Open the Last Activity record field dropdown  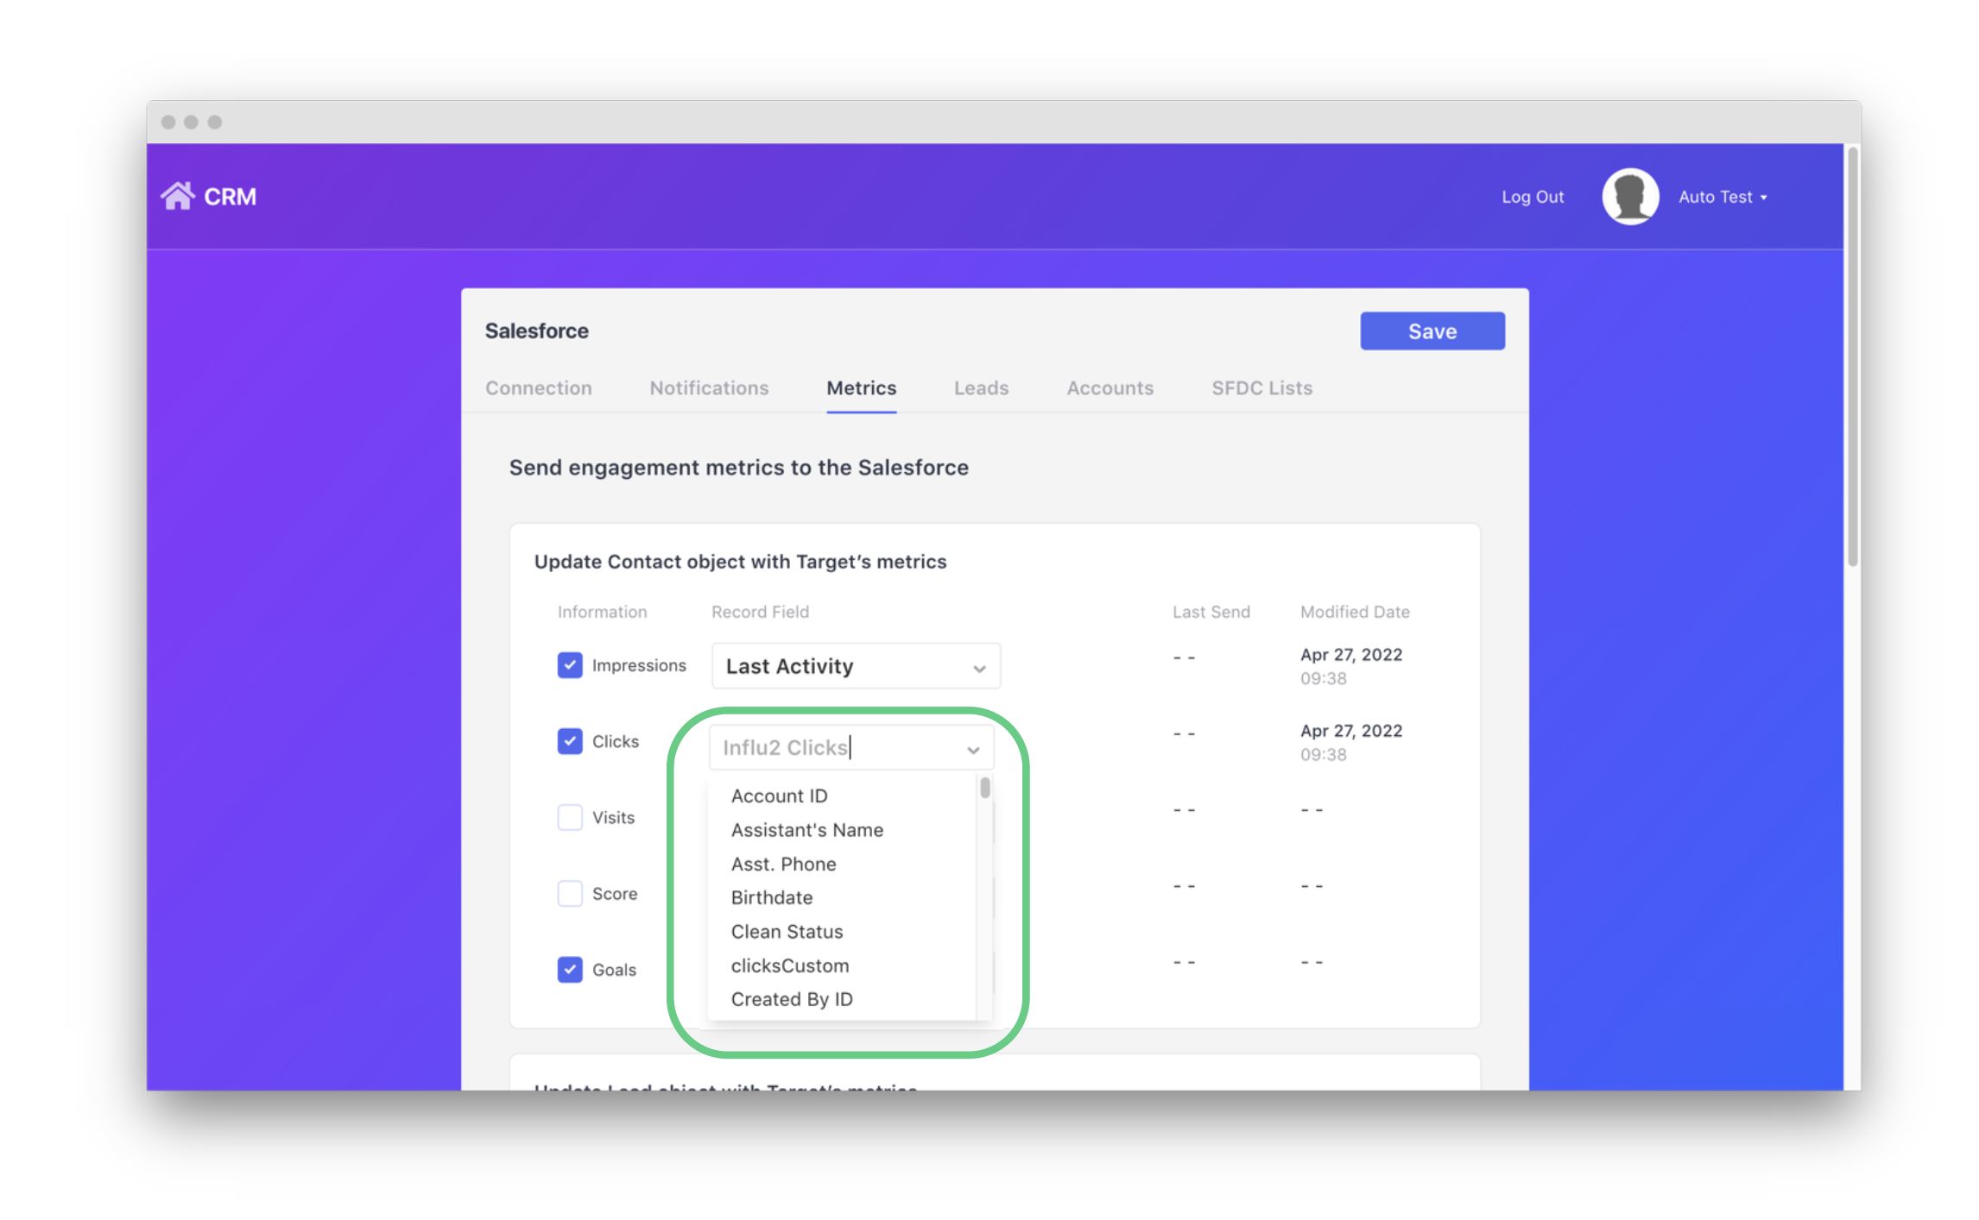(x=855, y=666)
